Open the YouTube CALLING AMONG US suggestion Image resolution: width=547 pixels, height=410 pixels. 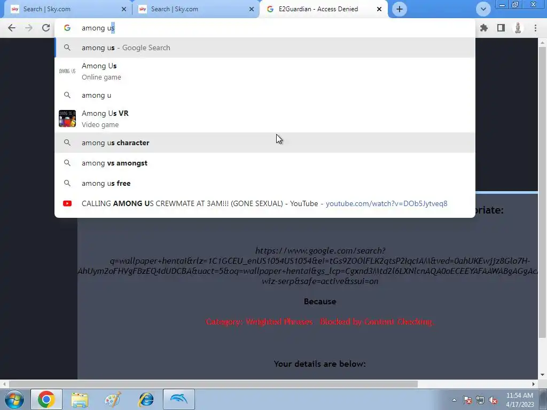(x=265, y=203)
